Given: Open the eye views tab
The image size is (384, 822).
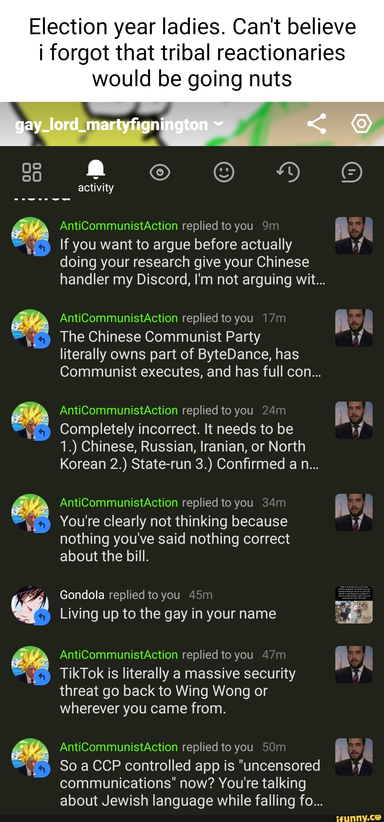Looking at the screenshot, I should [x=160, y=172].
